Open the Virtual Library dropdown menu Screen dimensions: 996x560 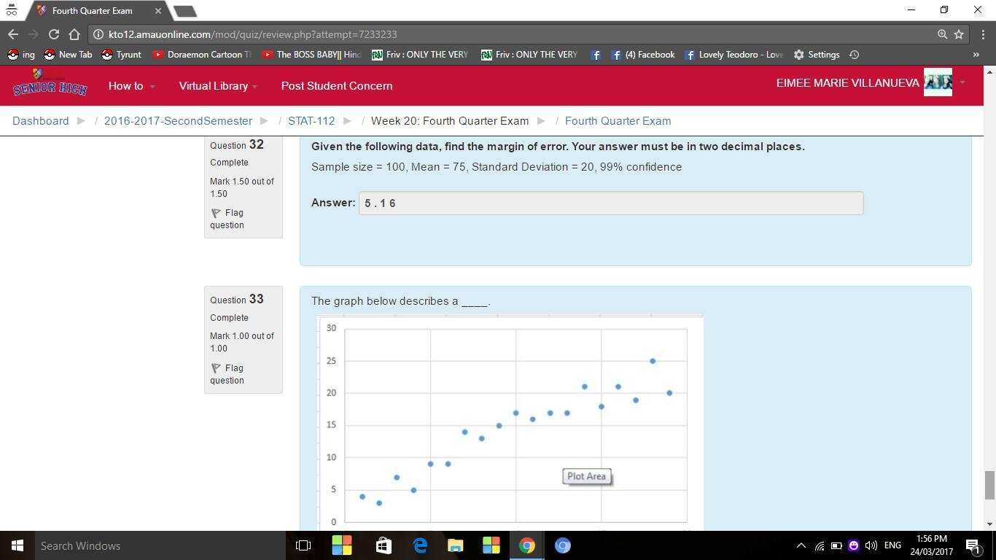pyautogui.click(x=218, y=85)
